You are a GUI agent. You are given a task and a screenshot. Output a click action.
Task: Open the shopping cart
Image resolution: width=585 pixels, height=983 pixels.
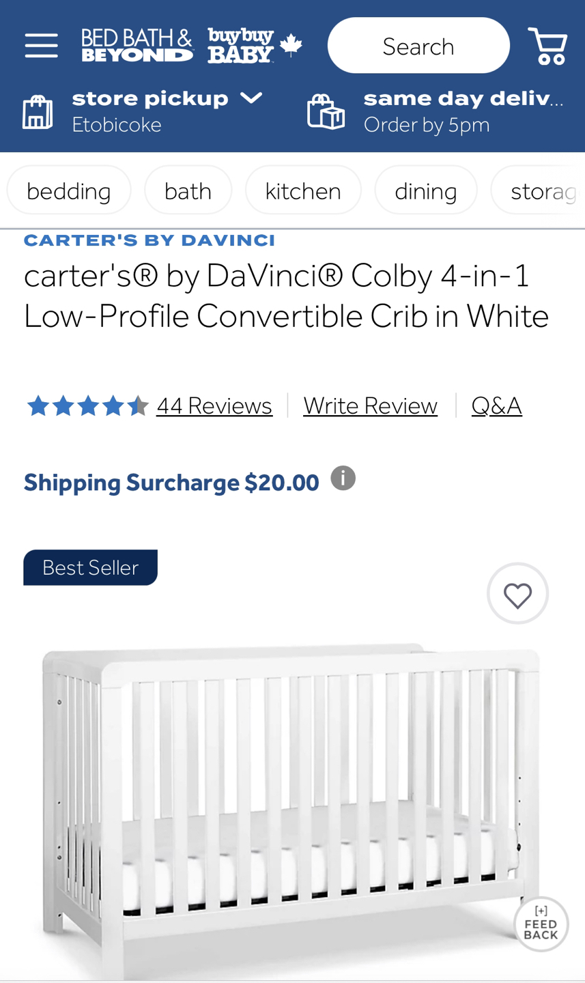(x=547, y=46)
